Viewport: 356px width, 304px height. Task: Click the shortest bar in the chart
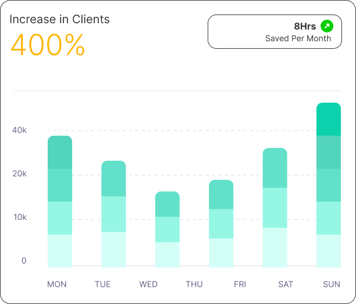(x=168, y=229)
